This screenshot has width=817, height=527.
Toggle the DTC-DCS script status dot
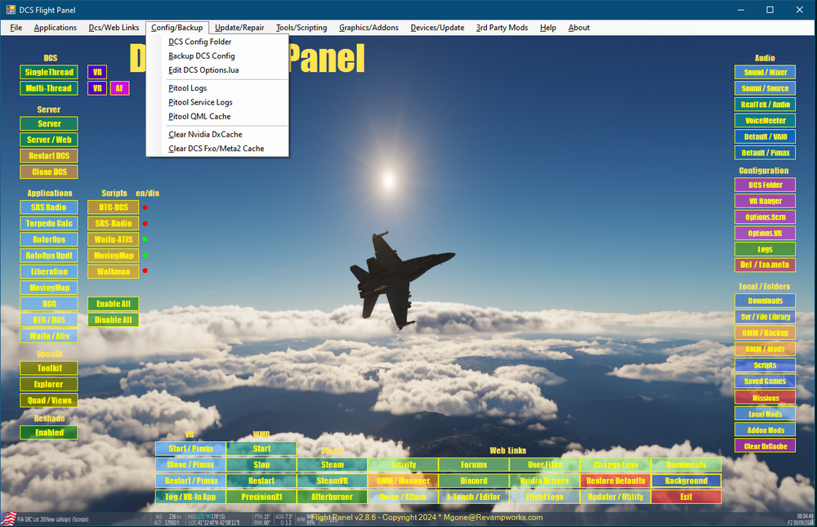coord(145,208)
